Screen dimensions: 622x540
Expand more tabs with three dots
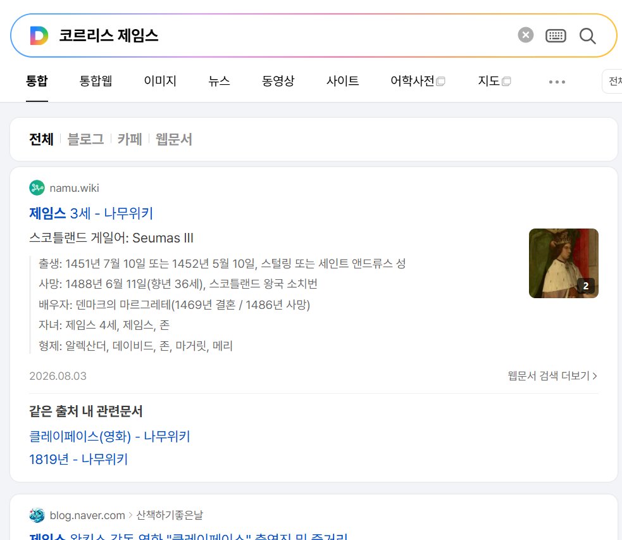[557, 82]
